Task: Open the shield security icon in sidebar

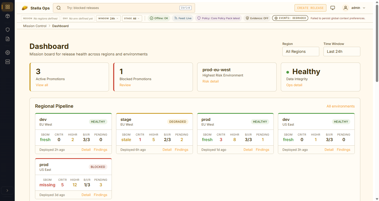Action: (8, 30)
